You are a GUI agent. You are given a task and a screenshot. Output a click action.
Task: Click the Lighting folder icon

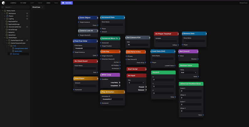(7, 19)
